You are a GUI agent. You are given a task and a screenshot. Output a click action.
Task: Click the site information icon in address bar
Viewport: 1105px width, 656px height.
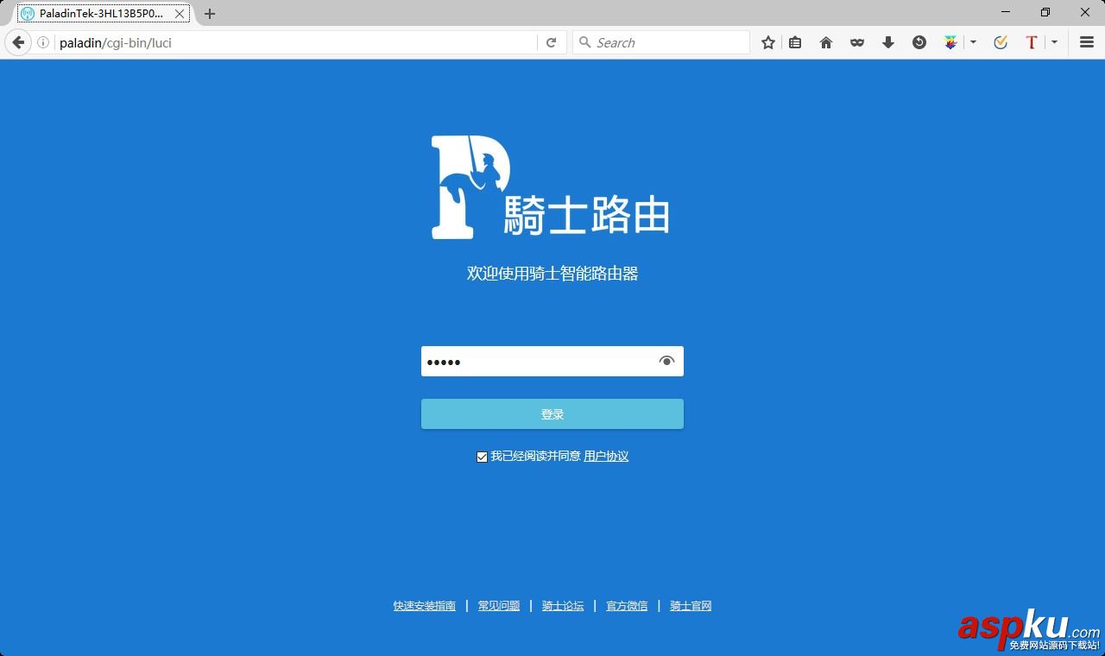(43, 41)
